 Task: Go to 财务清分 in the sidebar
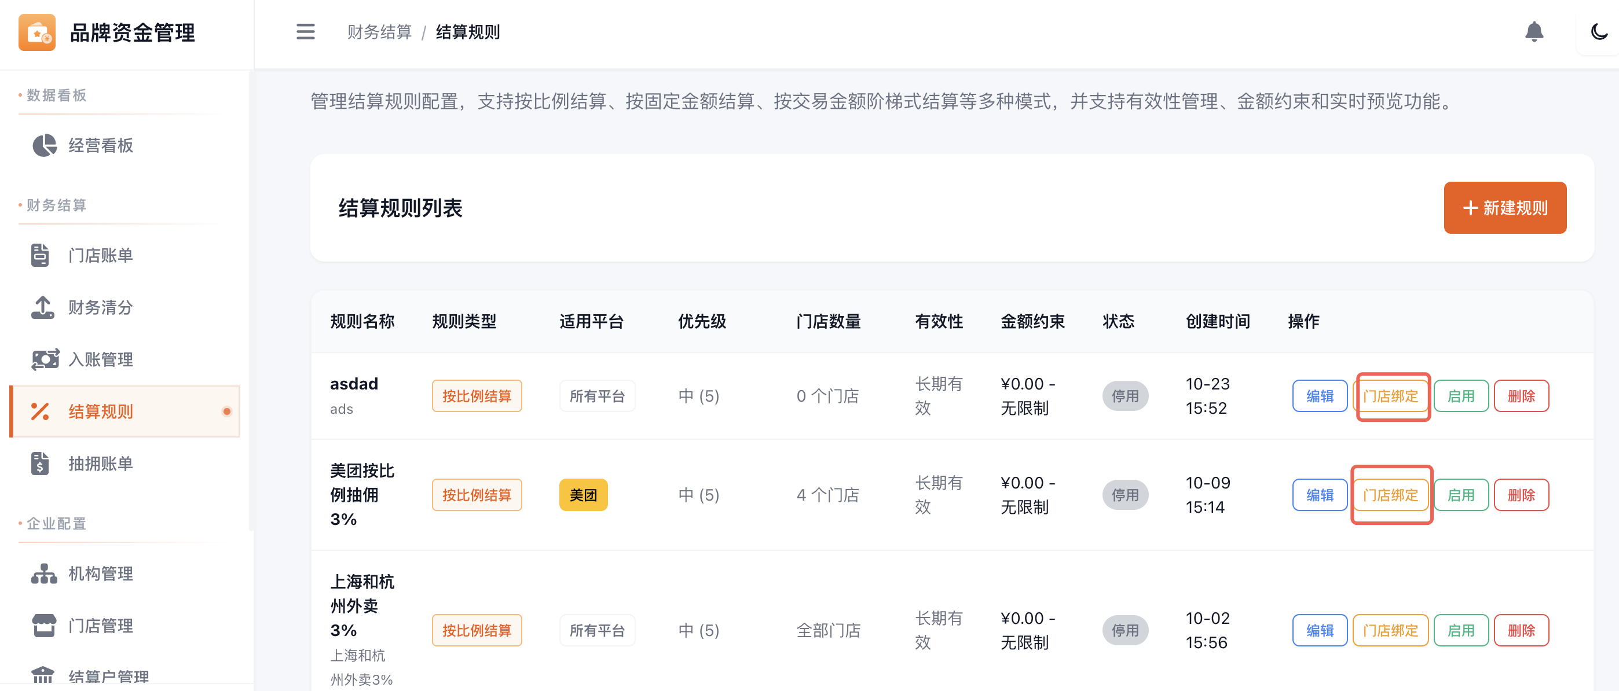101,308
